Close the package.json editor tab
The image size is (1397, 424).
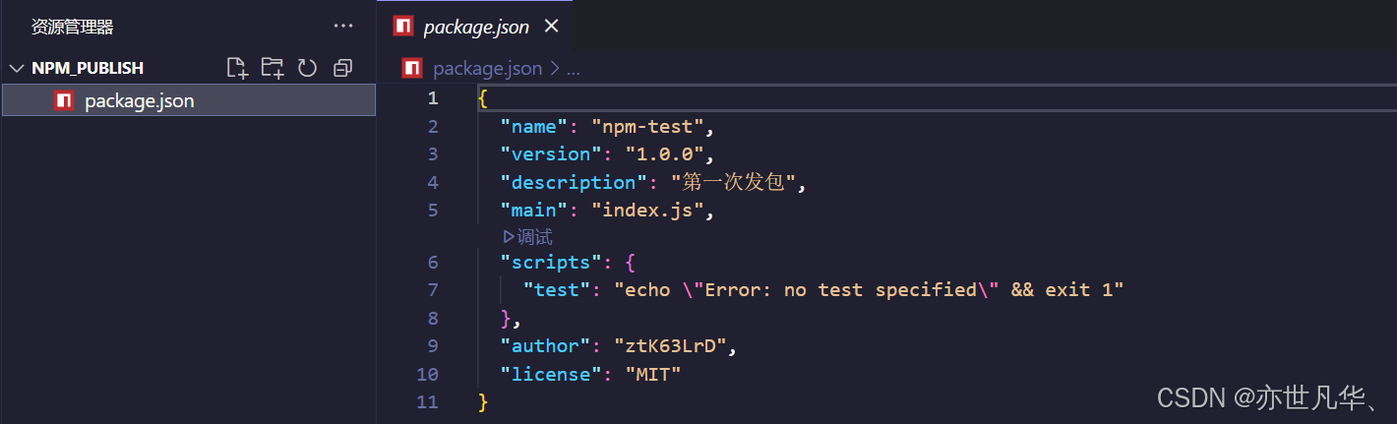point(551,27)
